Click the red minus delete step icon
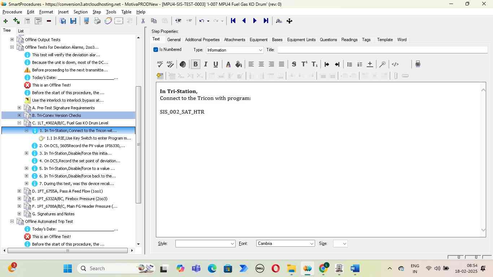 click(x=49, y=21)
